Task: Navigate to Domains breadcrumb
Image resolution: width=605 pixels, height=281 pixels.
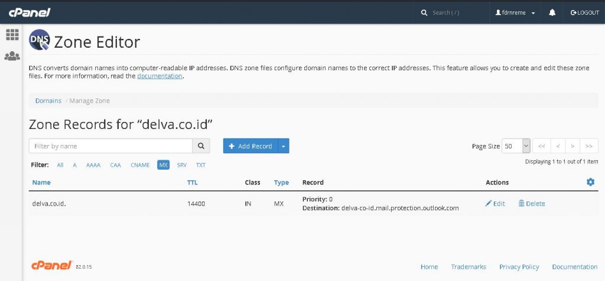Action: click(48, 101)
